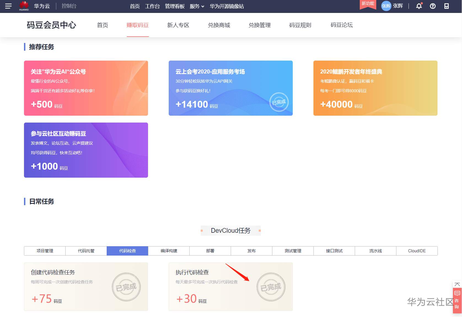
Task: Open the 兑换商城 tab
Action: [x=219, y=25]
